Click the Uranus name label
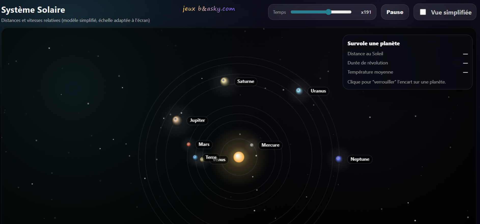The height and width of the screenshot is (224, 480). click(318, 91)
